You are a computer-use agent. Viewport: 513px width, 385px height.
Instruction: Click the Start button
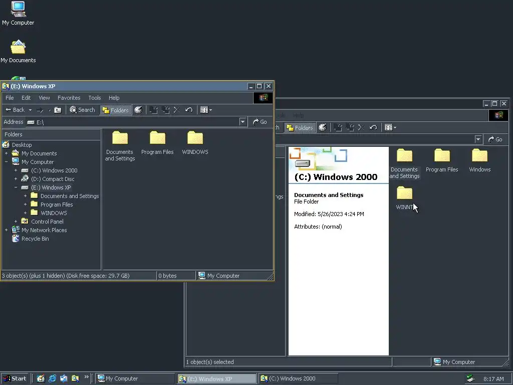pyautogui.click(x=15, y=378)
